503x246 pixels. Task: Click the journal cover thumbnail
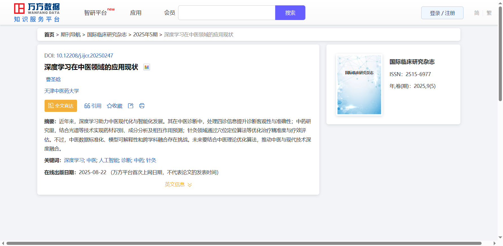[x=359, y=85]
